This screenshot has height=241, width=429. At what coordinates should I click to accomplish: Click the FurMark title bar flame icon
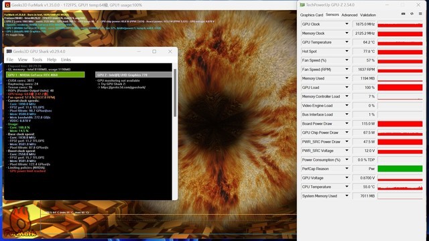pyautogui.click(x=7, y=5)
